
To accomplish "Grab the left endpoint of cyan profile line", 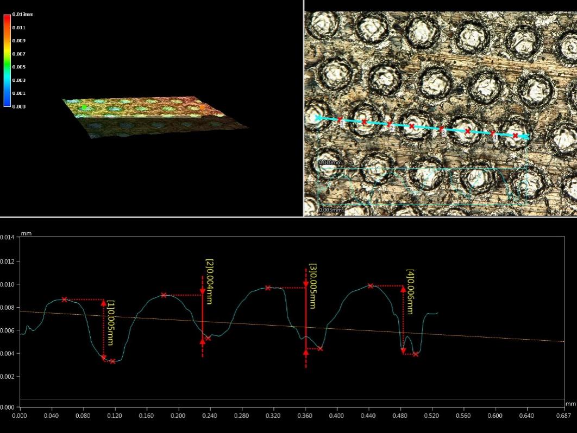I will [318, 117].
